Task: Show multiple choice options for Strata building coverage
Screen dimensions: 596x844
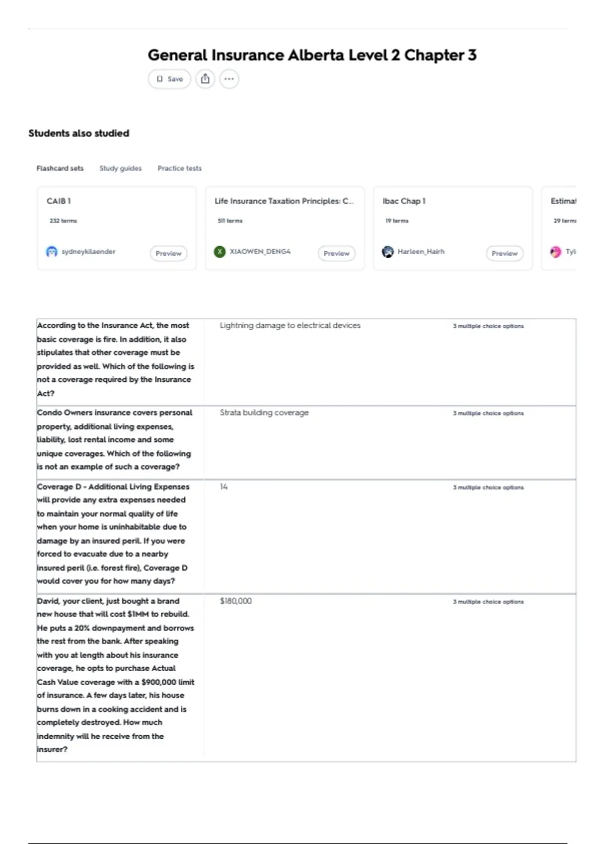Action: [488, 413]
